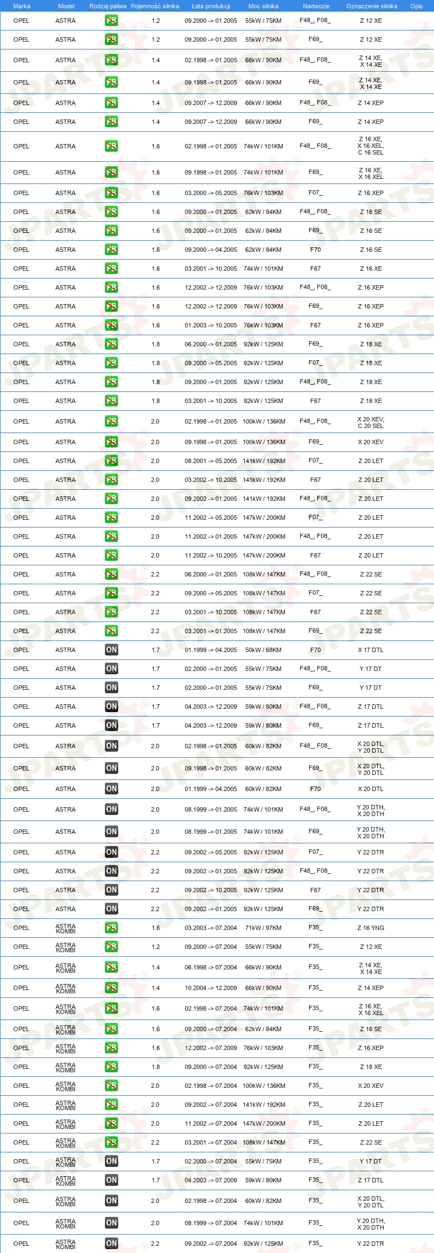Click the Nadwozie column header
This screenshot has height=1253, width=434.
[316, 6]
